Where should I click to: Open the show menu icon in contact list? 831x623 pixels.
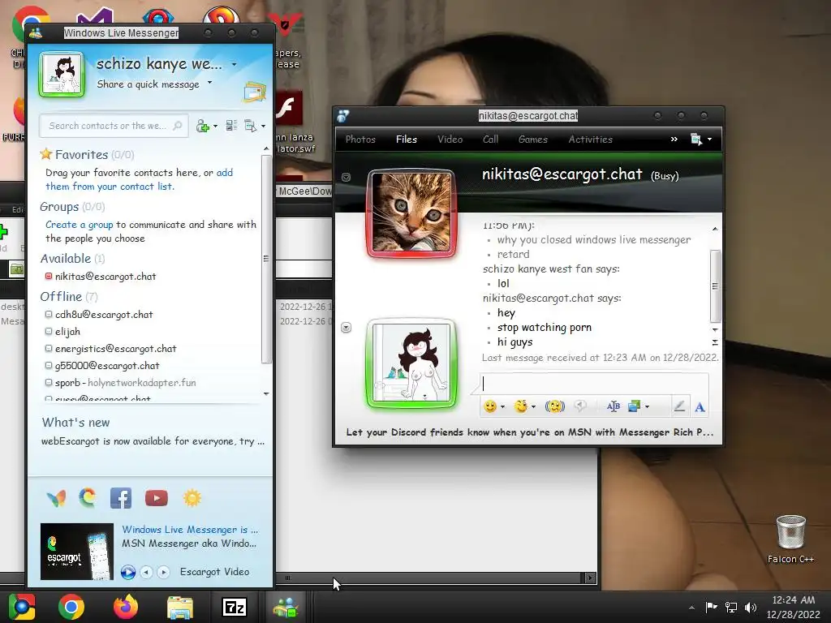pos(250,126)
